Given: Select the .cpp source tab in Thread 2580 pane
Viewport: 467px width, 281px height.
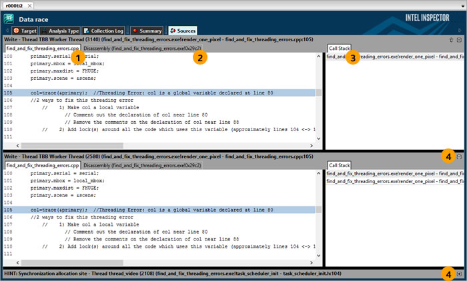Looking at the screenshot, I should 43,165.
